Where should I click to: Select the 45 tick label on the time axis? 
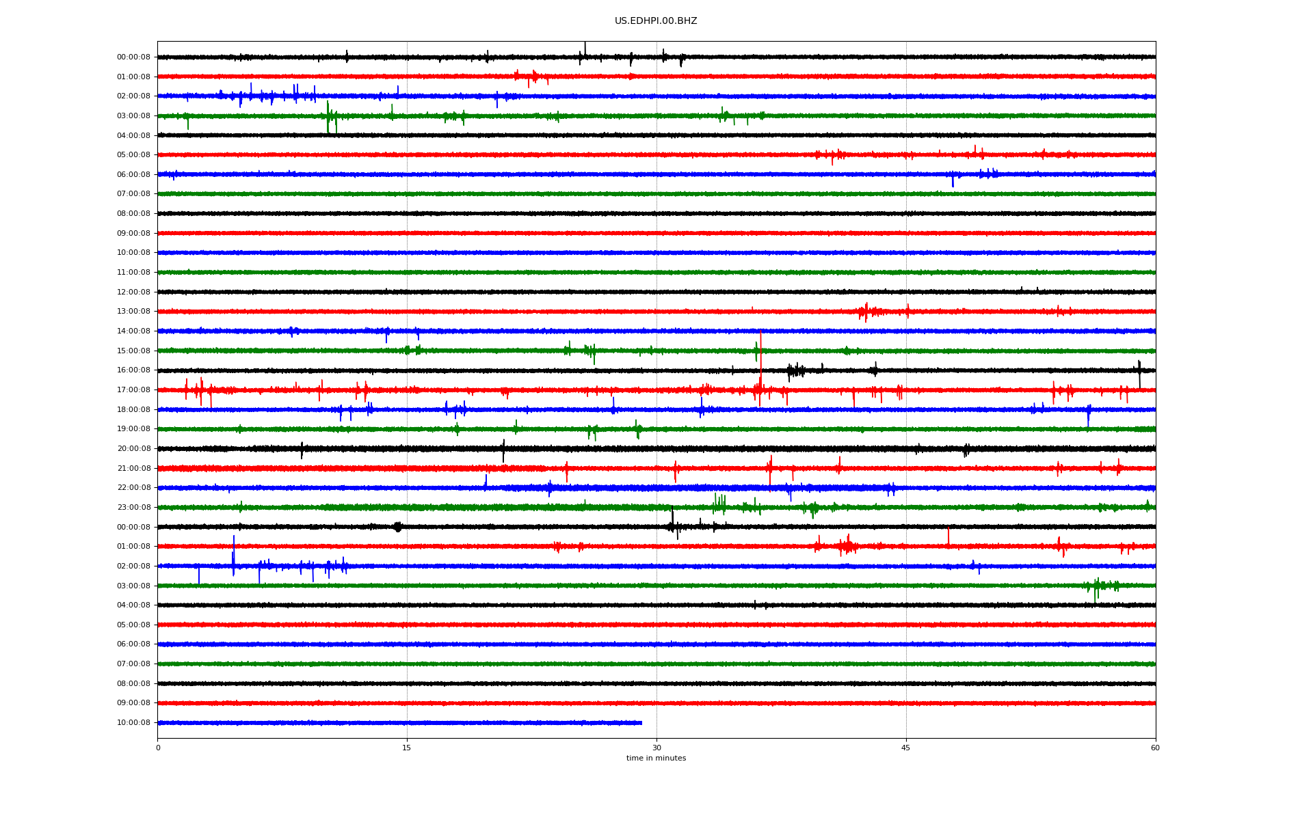pyautogui.click(x=906, y=748)
